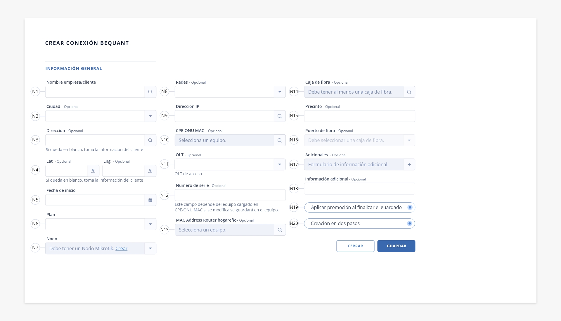Click the GUARDAR button

pos(396,246)
